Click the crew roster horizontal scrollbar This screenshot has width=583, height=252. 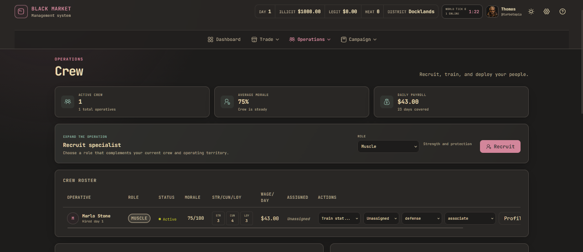click(x=265, y=228)
